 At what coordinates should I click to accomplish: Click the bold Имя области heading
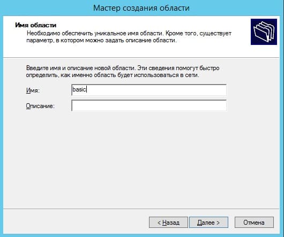(x=36, y=25)
